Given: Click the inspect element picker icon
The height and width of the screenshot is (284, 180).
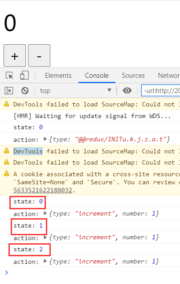Looking at the screenshot, I should pos(9,76).
